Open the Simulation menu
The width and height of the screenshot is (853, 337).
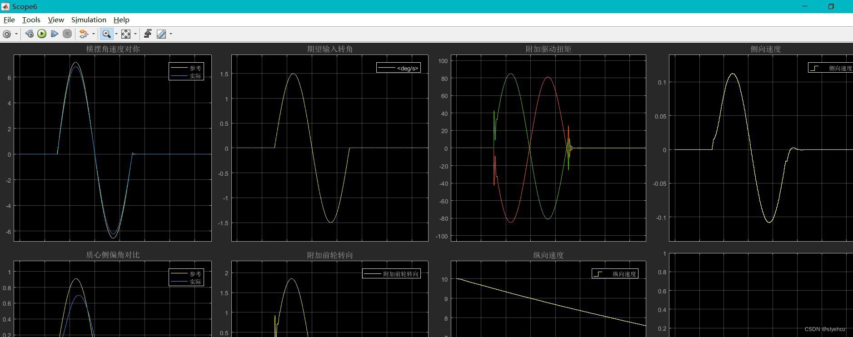tap(89, 20)
